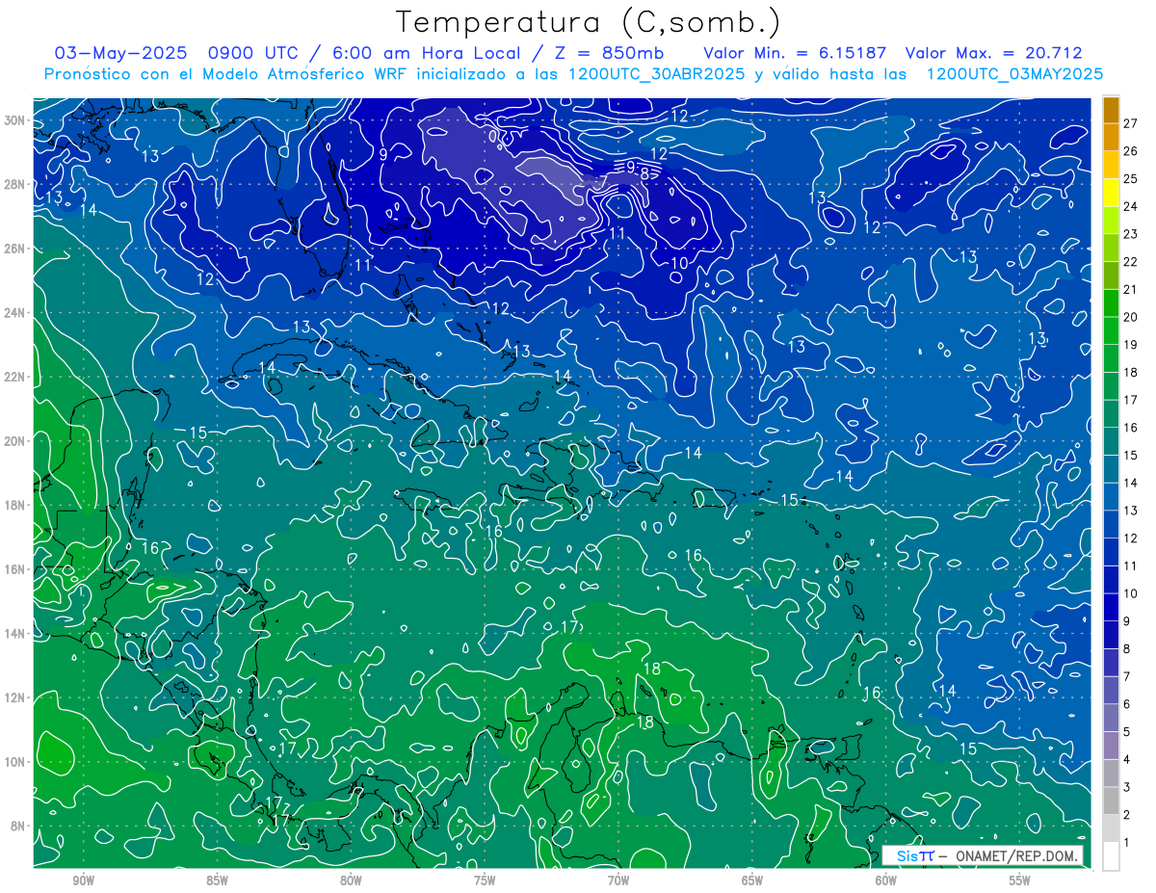Image resolution: width=1156 pixels, height=893 pixels.
Task: Click the 8N latitude axis label
Action: [x=19, y=826]
